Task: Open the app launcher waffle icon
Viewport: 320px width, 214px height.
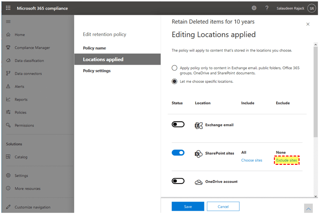Action: (8, 8)
